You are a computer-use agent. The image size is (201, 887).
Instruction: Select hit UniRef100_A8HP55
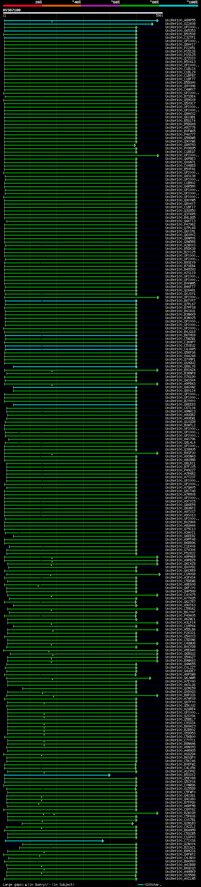[x=180, y=21]
